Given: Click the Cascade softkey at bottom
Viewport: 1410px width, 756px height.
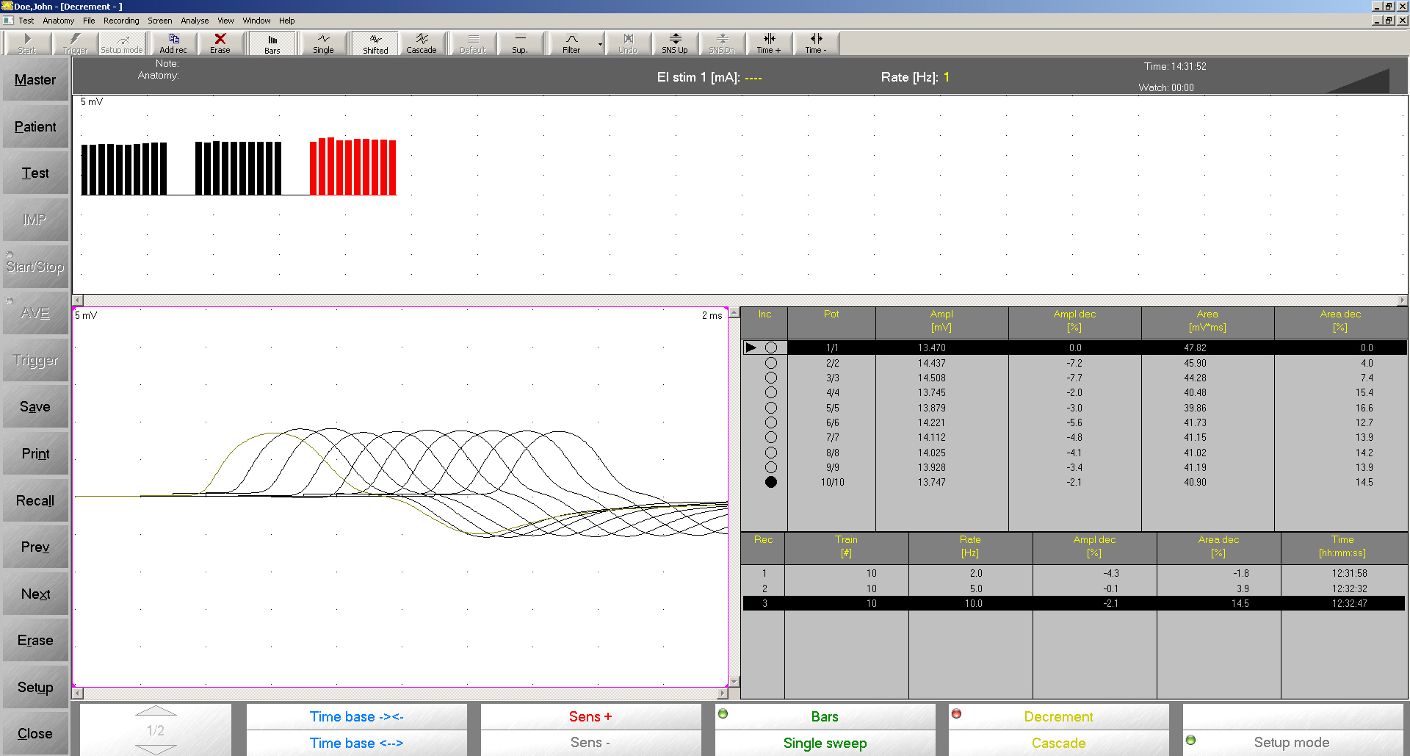Looking at the screenshot, I should (x=1058, y=743).
